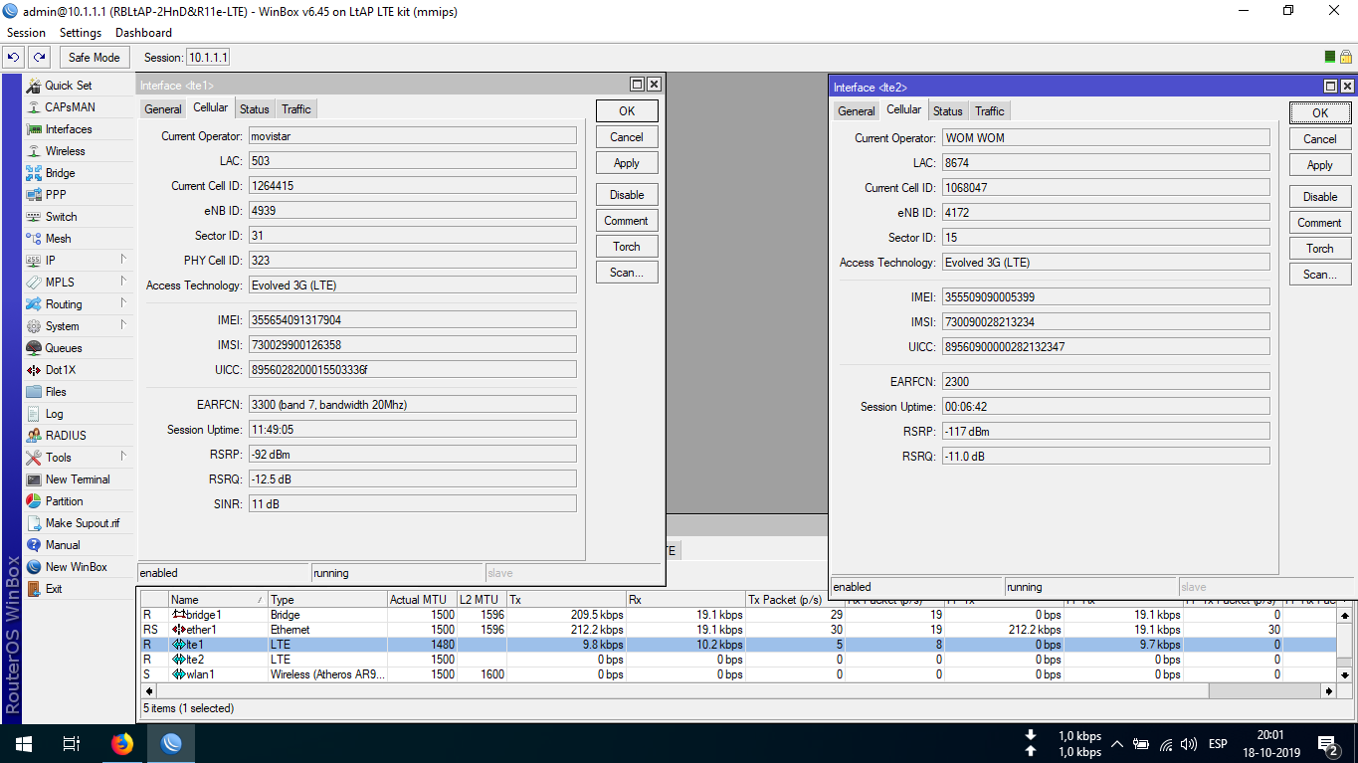This screenshot has width=1358, height=763.
Task: Open the Quick Set panel
Action: [60, 85]
